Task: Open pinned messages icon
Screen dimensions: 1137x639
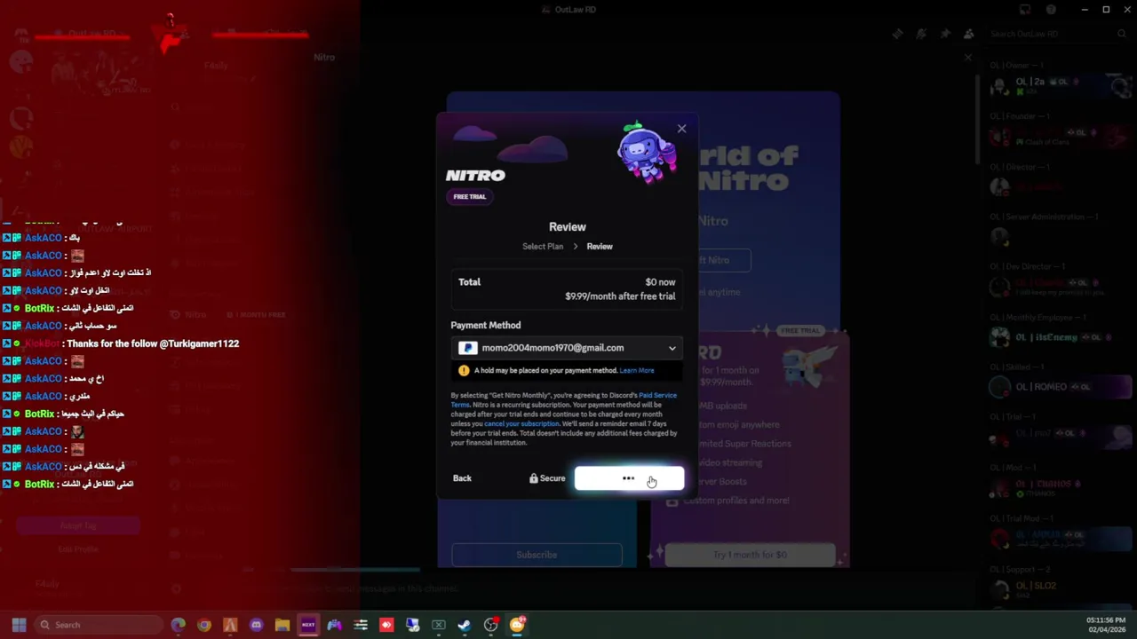Action: tap(945, 34)
